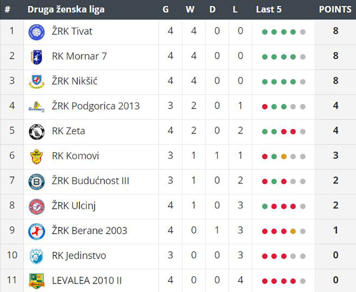Image resolution: width=356 pixels, height=292 pixels.
Task: Open the ŽRK Nikšić team logo
Action: tap(36, 82)
